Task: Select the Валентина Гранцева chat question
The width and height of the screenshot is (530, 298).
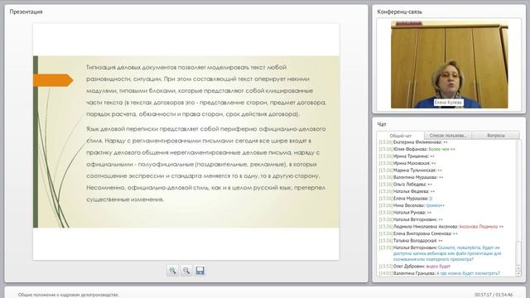Action: 440,273
